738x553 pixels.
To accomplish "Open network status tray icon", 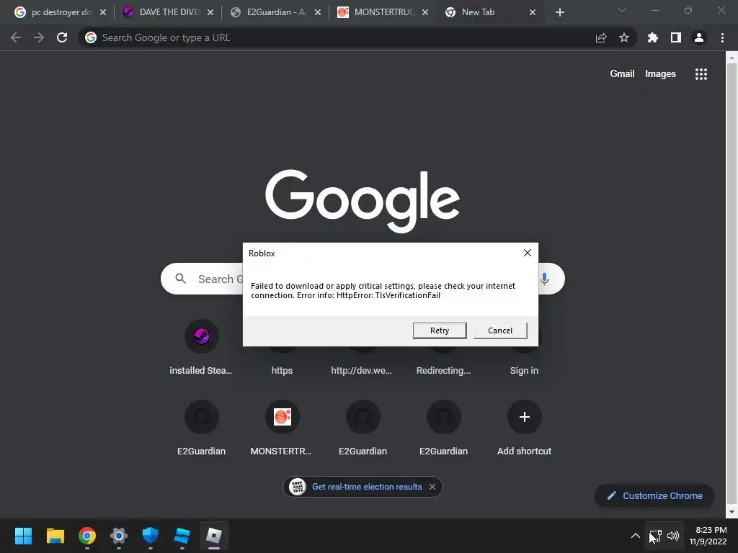I will coord(656,536).
